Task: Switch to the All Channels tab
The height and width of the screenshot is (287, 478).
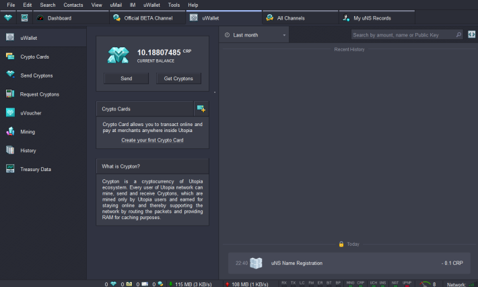Action: (x=300, y=18)
